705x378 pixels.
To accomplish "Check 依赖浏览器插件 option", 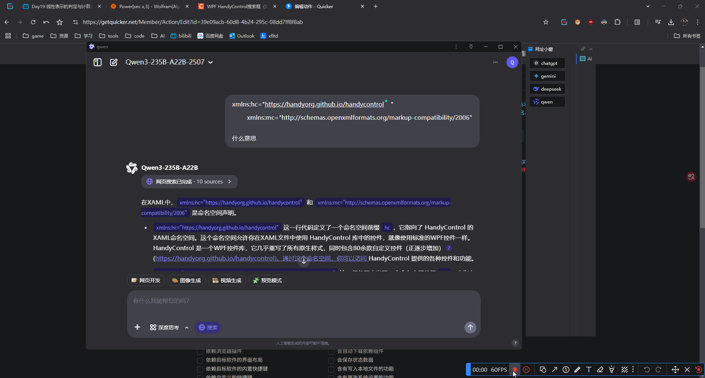I will tap(200, 351).
